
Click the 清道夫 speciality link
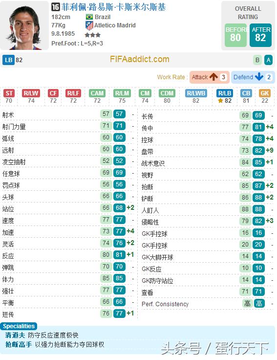pos(15,335)
